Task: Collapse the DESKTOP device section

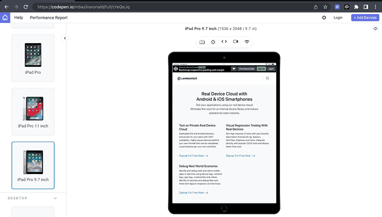Action: tap(55, 198)
